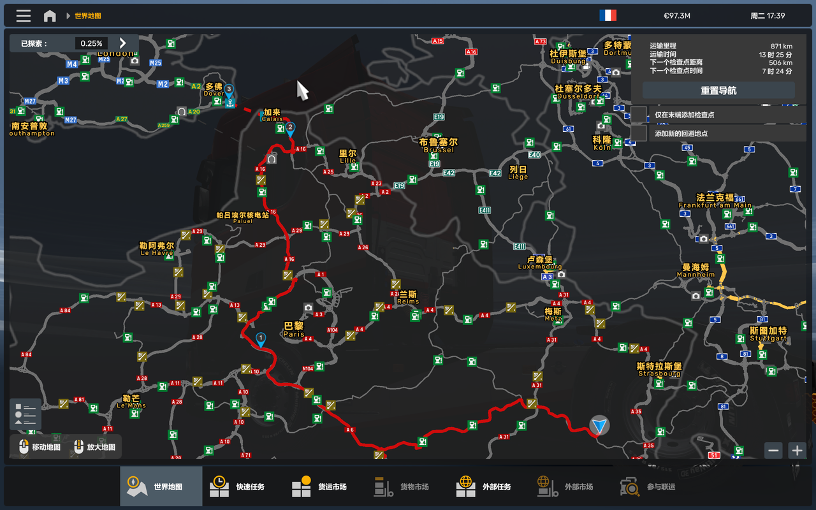The width and height of the screenshot is (816, 510).
Task: Open the 外部任务 tab
Action: [490, 486]
